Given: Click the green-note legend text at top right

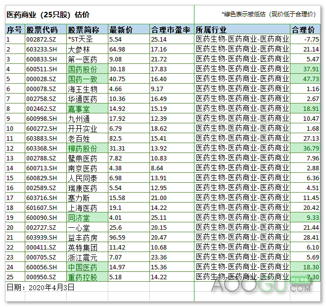Looking at the screenshot, I should (x=269, y=14).
